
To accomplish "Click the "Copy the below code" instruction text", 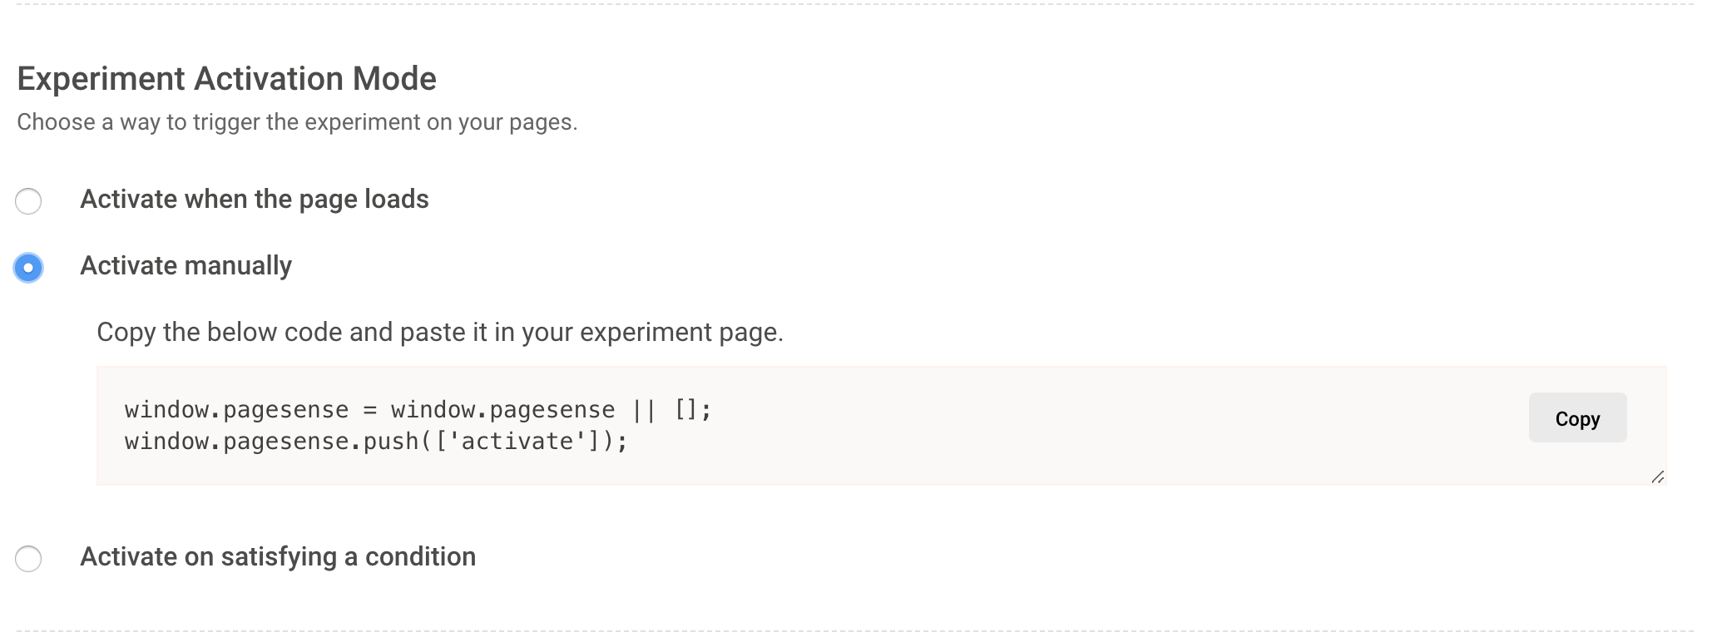I will (x=440, y=333).
